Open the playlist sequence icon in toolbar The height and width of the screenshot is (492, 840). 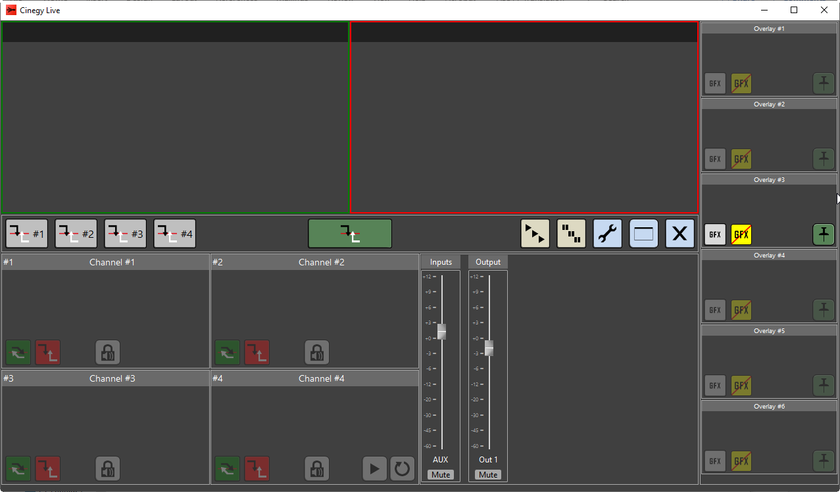[x=535, y=233]
